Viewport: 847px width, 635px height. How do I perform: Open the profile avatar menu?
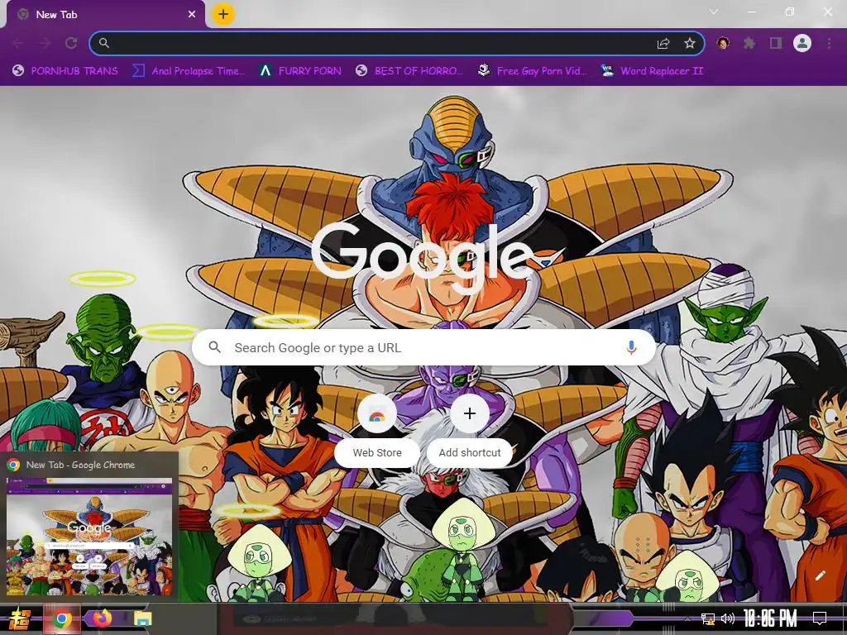(802, 43)
